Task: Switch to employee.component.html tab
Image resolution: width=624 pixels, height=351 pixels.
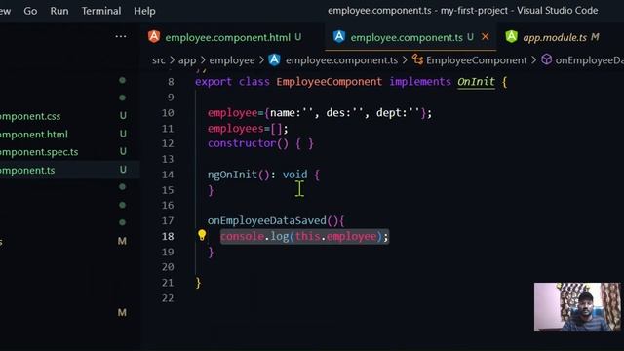Action: tap(227, 37)
